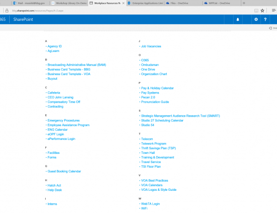The height and width of the screenshot is (213, 277).
Task: Open the Interns link
Action: click(x=52, y=204)
